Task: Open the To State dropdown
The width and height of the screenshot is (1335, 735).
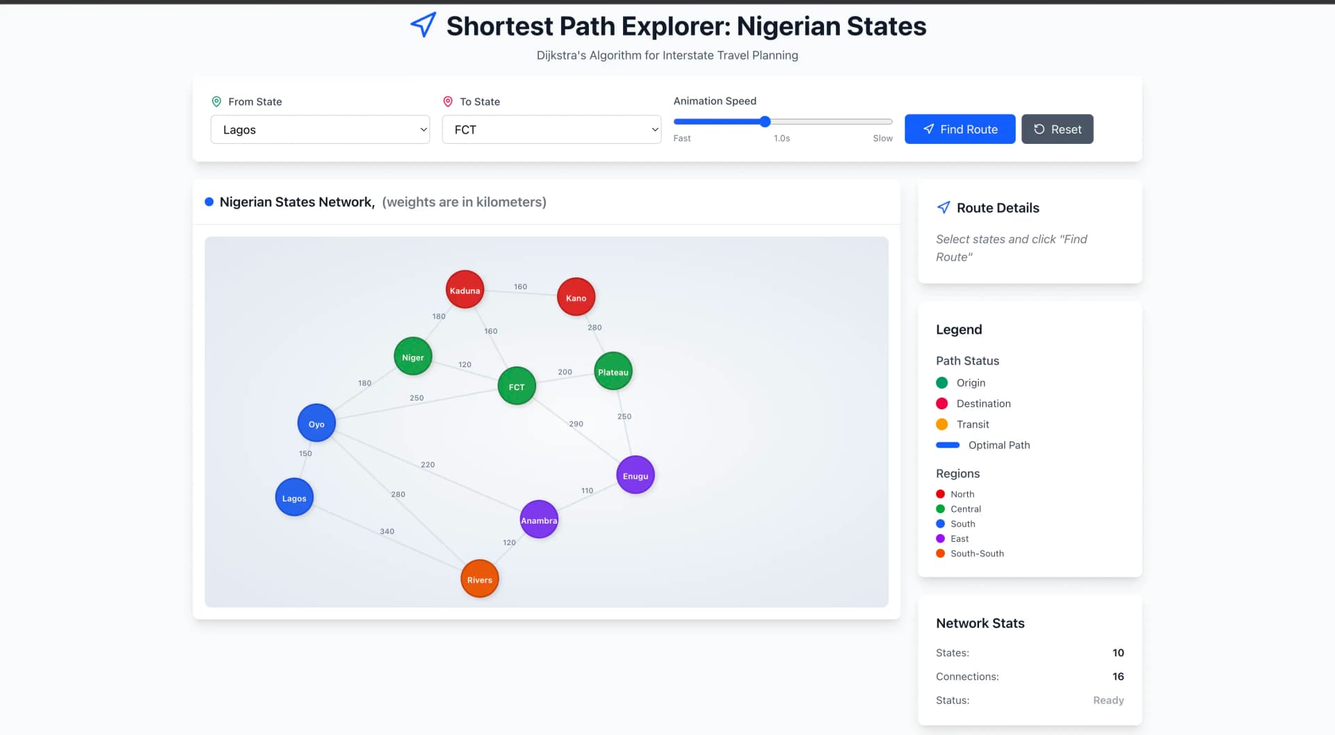Action: [x=551, y=129]
